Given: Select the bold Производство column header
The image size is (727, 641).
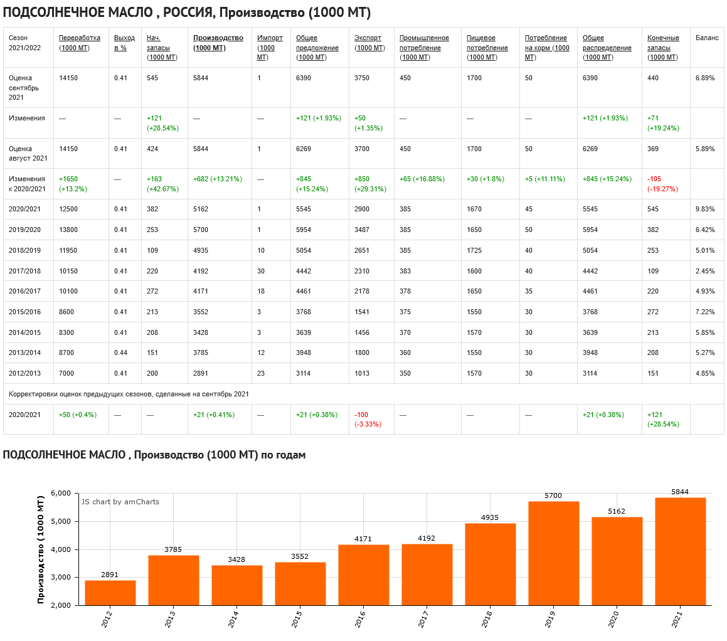Looking at the screenshot, I should pyautogui.click(x=218, y=43).
